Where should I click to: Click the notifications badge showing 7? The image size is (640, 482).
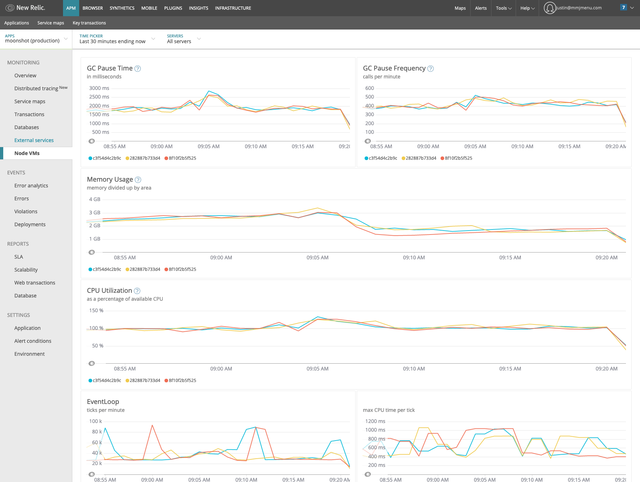coord(623,8)
